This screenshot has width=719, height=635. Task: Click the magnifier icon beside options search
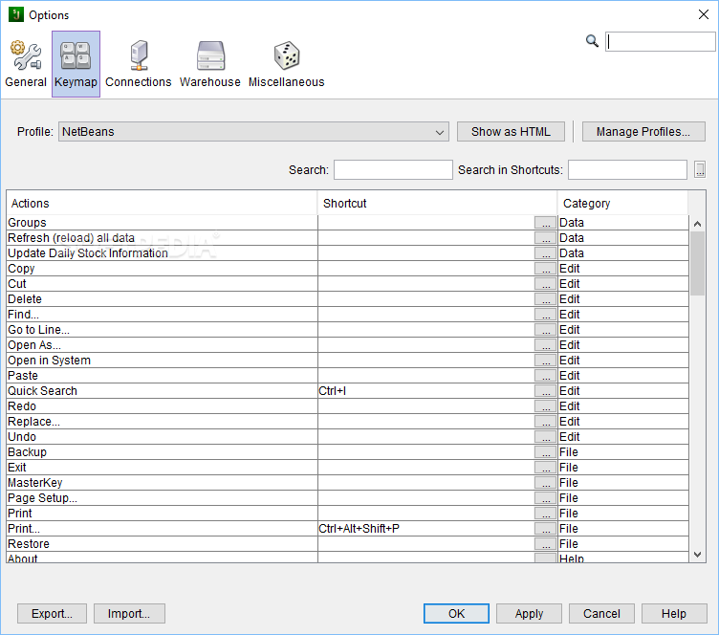[x=592, y=41]
